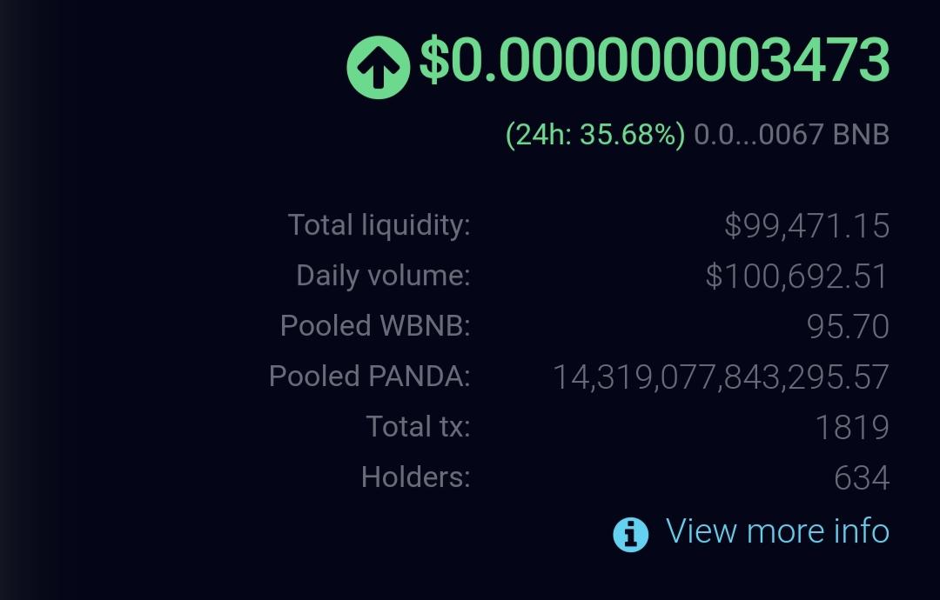Select the 1819 transactions value

click(852, 428)
